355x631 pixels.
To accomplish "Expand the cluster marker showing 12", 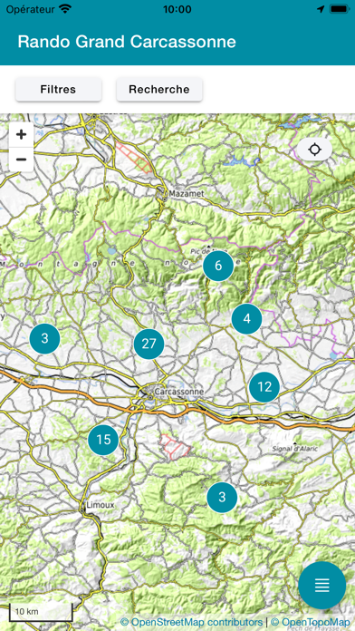I will tap(264, 387).
